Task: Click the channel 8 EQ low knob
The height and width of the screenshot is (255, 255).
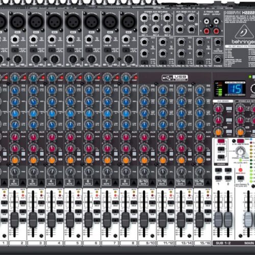Action: click(x=126, y=124)
